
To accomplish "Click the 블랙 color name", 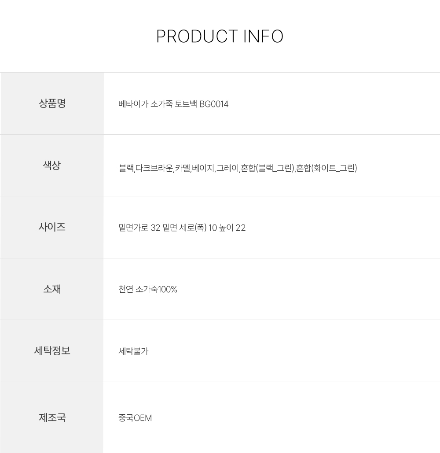I will click(126, 168).
